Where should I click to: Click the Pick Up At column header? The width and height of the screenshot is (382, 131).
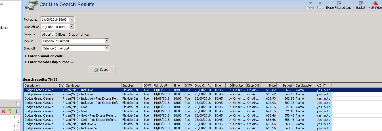point(163,85)
